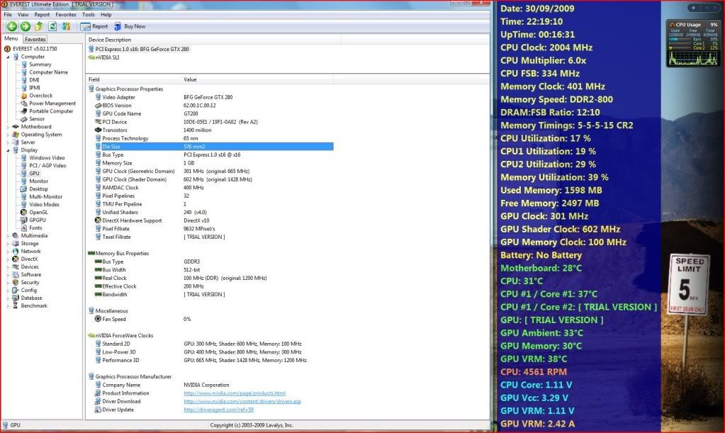Click the Sensor icon in the tree

[x=24, y=119]
